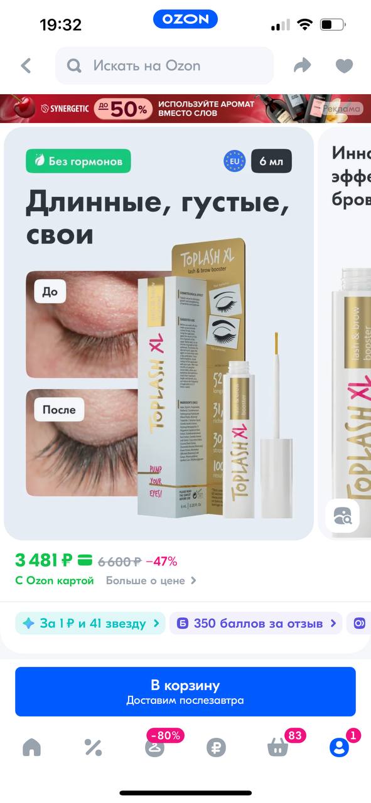Tap the green Ozon card price 3 481 ₽
Viewport: 371px width, 803px height.
point(44,560)
